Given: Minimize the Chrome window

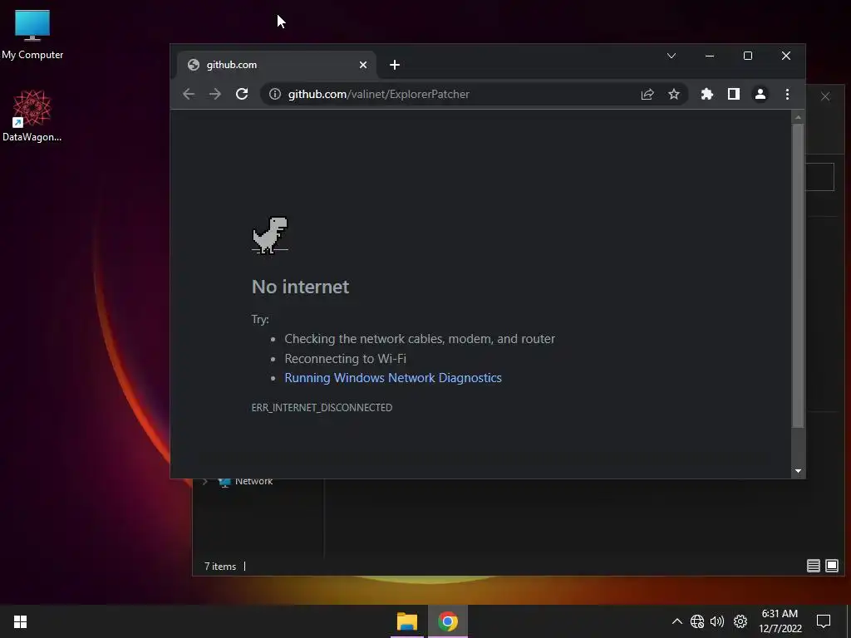Looking at the screenshot, I should click(710, 56).
